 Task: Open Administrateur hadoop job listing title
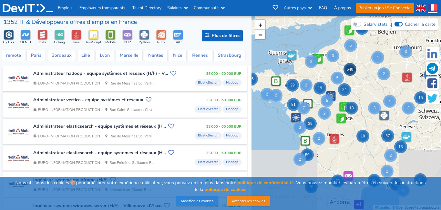[101, 73]
